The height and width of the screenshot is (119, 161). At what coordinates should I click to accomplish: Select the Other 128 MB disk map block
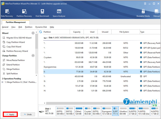79,111
